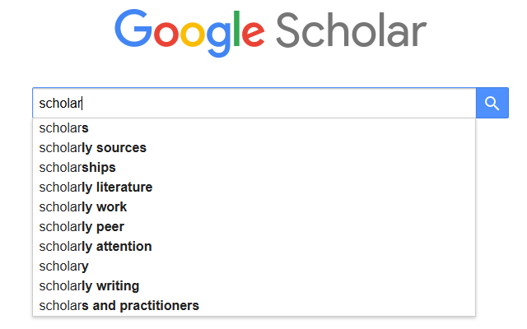Click the Google Scholar logo

pos(271,30)
